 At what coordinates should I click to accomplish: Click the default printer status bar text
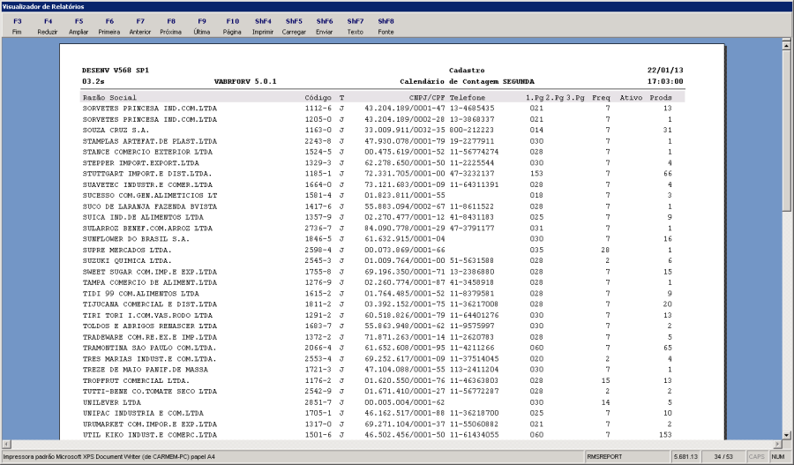[109, 457]
